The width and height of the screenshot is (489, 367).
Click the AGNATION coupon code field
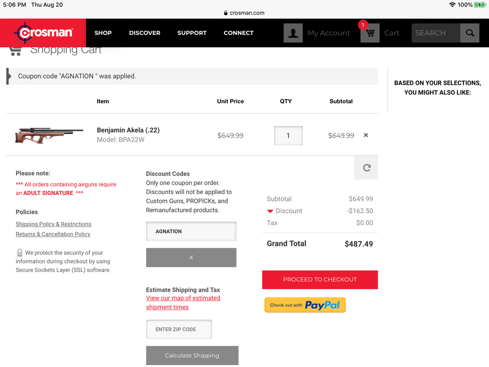(191, 231)
